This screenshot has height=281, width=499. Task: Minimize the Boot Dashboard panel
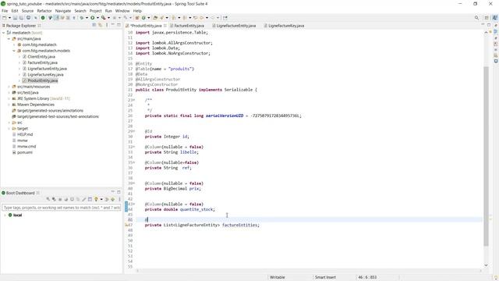[112, 192]
